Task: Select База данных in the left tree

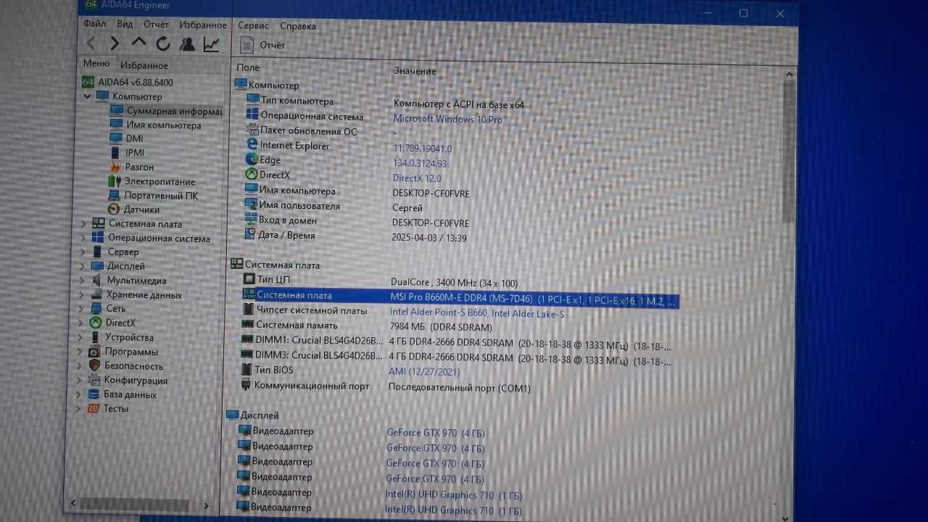Action: (x=130, y=394)
